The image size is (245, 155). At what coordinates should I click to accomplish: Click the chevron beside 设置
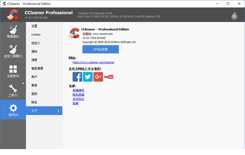[58, 26]
